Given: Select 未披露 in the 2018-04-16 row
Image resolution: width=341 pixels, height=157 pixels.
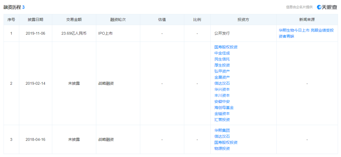Looking at the screenshot, I should click(x=74, y=140).
